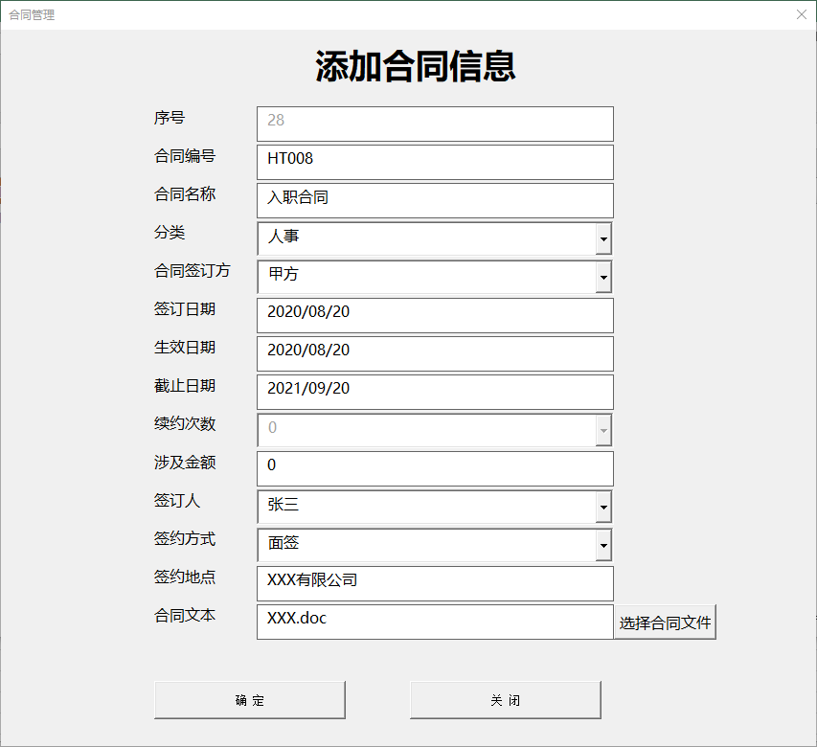The height and width of the screenshot is (747, 817).
Task: Click the 合同文本 field showing XXX.doc
Action: 435,622
